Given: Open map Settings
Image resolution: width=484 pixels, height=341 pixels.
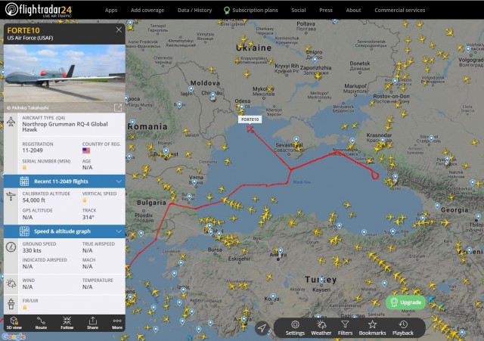Looking at the screenshot, I should tap(295, 328).
